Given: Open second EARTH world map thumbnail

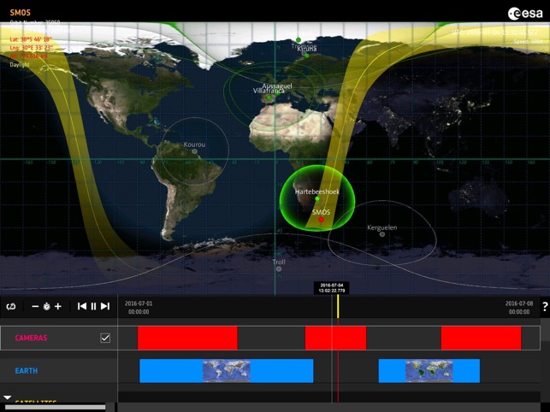Looking at the screenshot, I should coord(429,371).
